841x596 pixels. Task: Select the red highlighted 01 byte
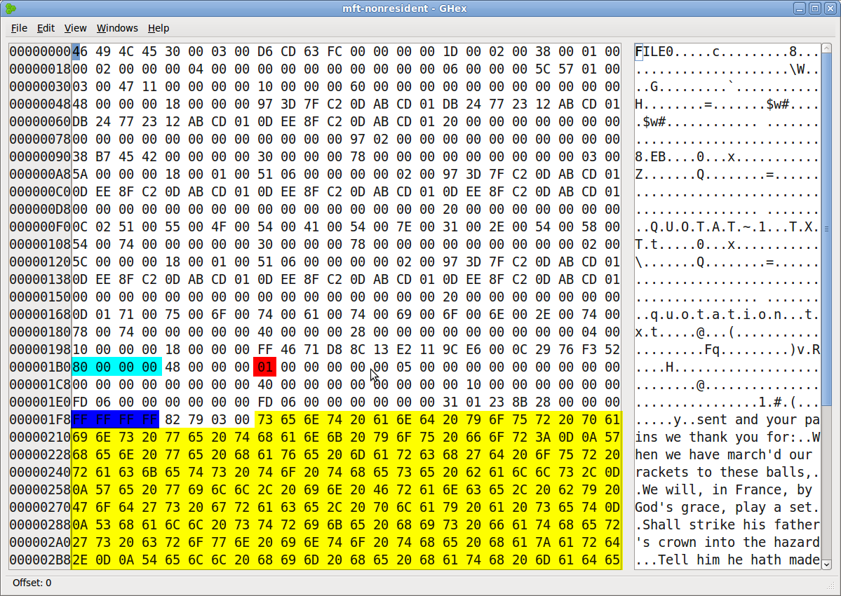point(265,367)
